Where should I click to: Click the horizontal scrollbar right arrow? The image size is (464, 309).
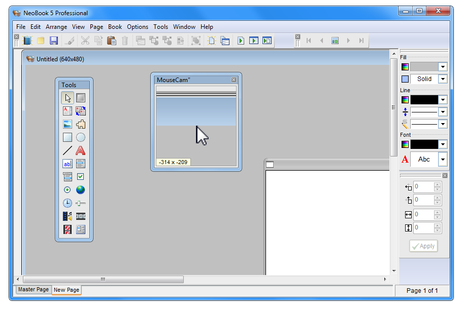[385, 279]
